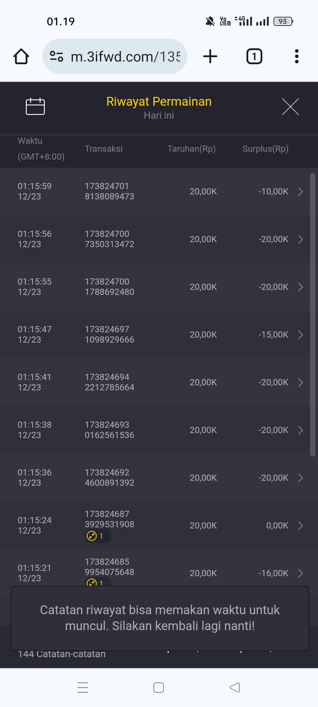Tap the spin badge on transaction 1738246873929531908

click(98, 536)
